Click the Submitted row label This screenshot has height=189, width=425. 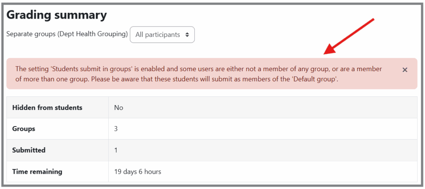pyautogui.click(x=29, y=150)
